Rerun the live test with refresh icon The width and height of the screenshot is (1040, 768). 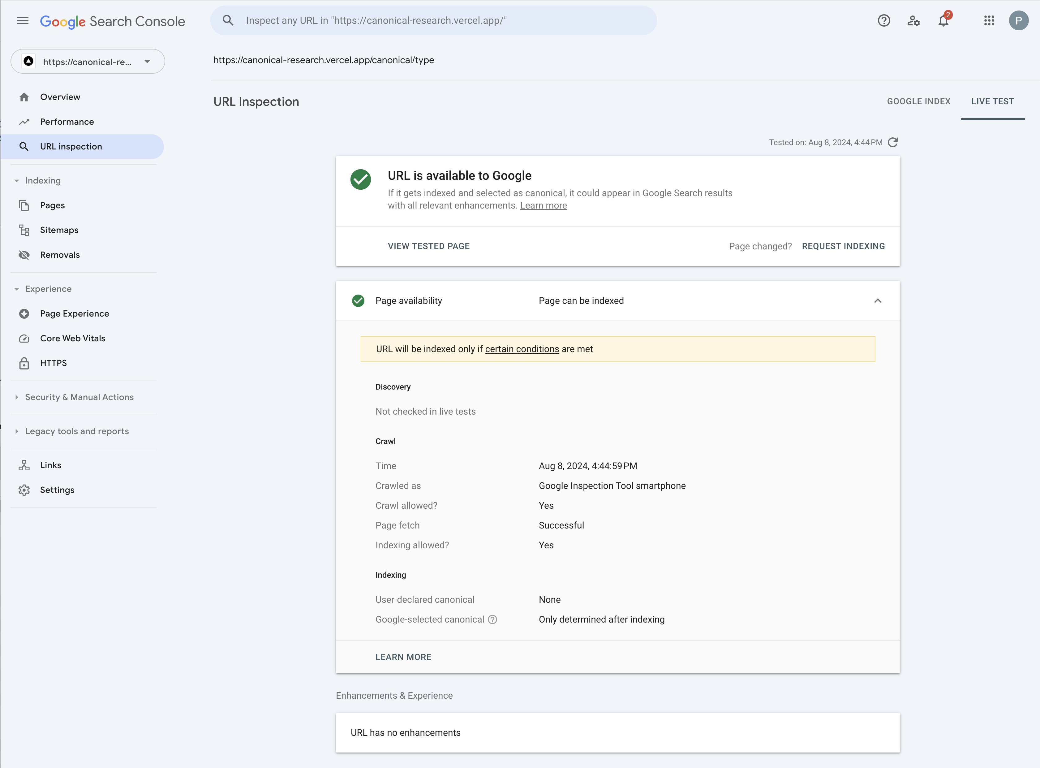pyautogui.click(x=893, y=142)
